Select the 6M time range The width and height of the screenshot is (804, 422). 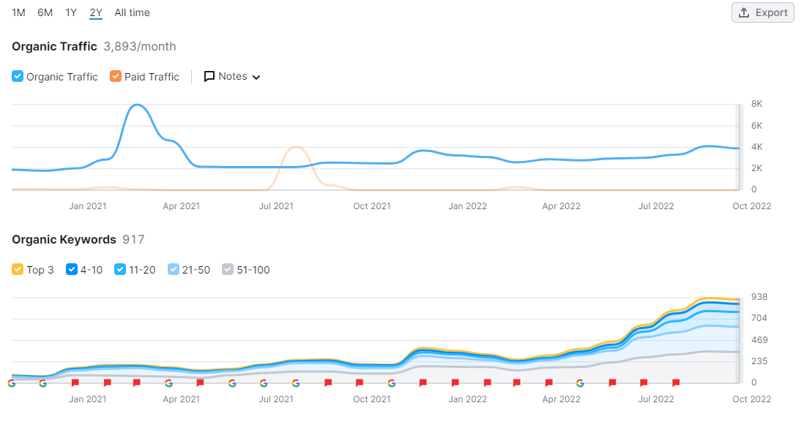coord(45,13)
